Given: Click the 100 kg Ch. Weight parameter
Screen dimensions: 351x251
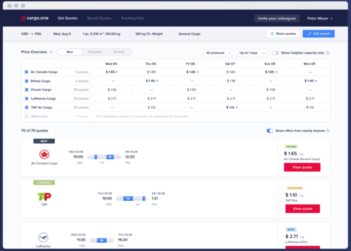Looking at the screenshot, I should (149, 34).
